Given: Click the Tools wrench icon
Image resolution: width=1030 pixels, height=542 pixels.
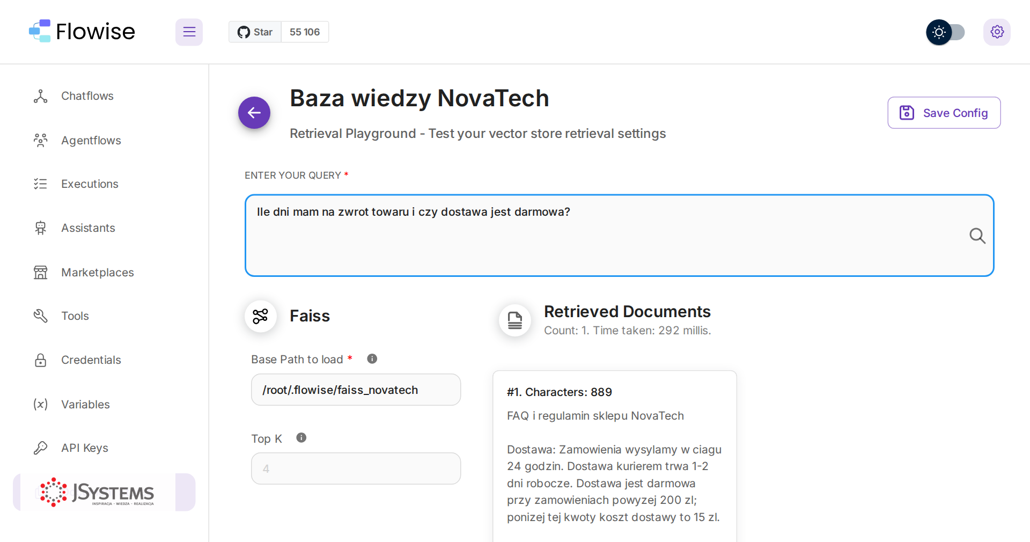Looking at the screenshot, I should coord(41,316).
